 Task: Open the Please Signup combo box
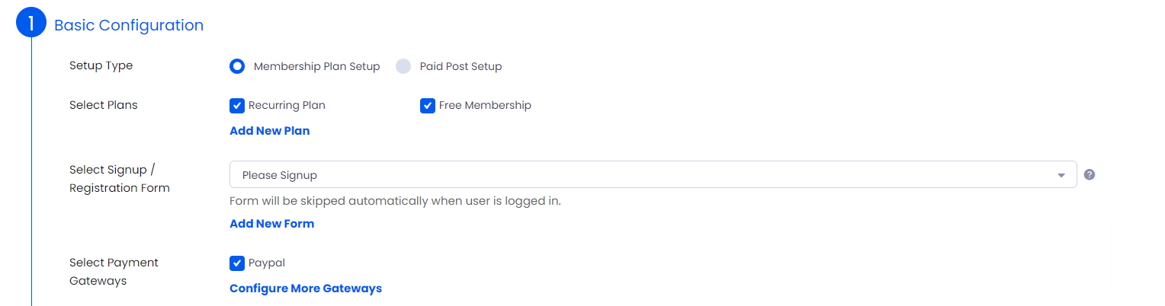pyautogui.click(x=653, y=174)
